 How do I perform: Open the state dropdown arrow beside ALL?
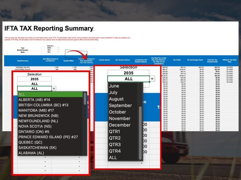(54, 88)
